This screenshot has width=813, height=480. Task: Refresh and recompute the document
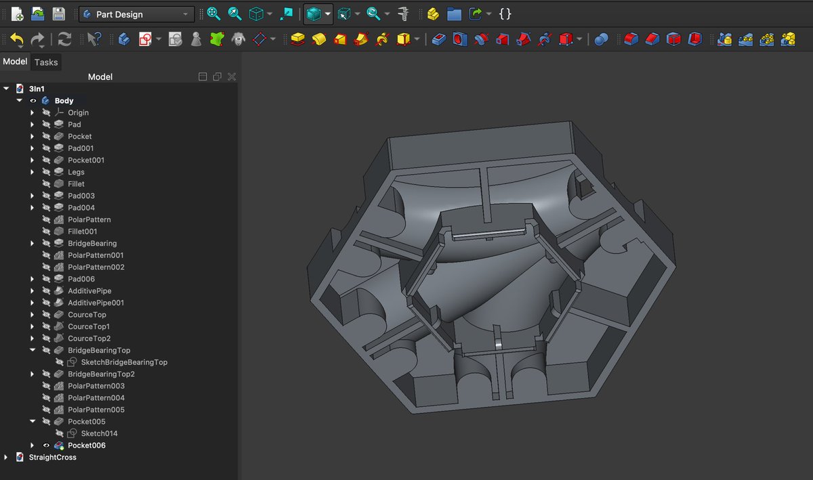(64, 40)
